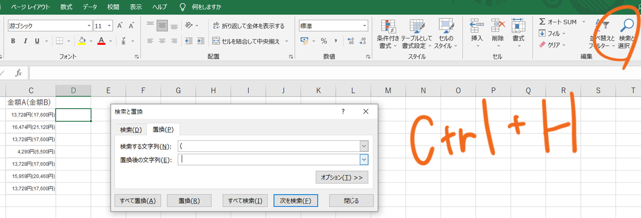Center text horizontally in cell
Viewport: 641px width, 218px height.
pyautogui.click(x=162, y=41)
